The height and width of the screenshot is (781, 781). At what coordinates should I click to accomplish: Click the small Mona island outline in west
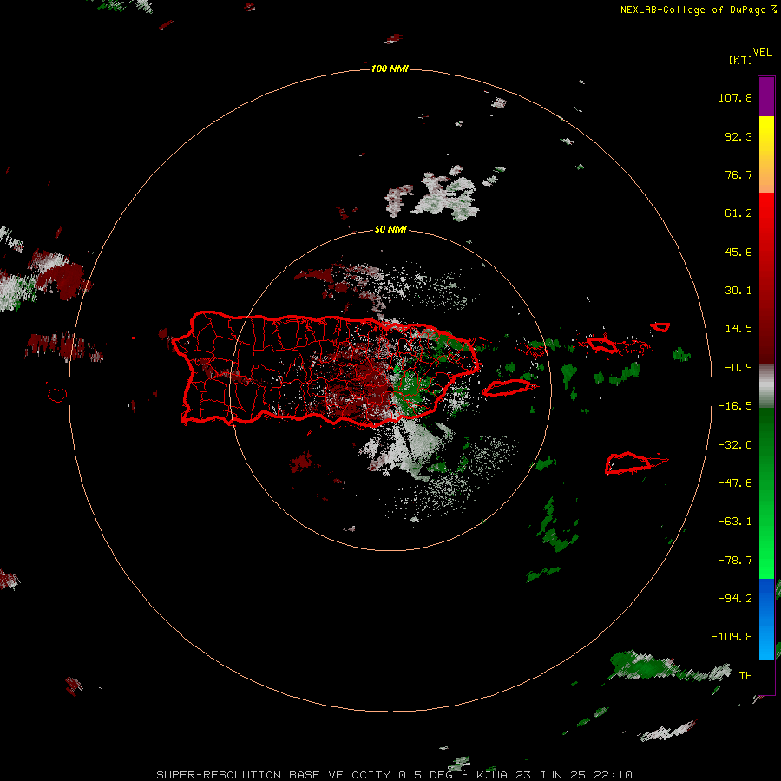tap(57, 395)
